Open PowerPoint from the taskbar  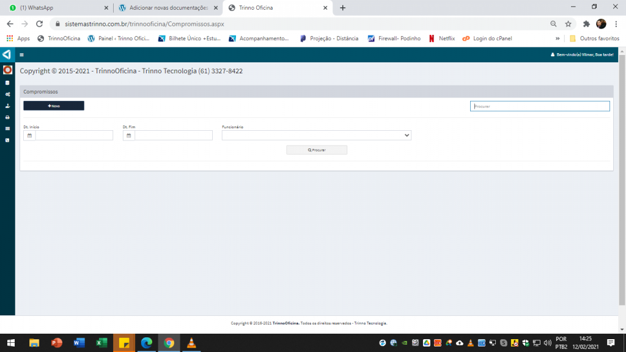[x=57, y=343]
